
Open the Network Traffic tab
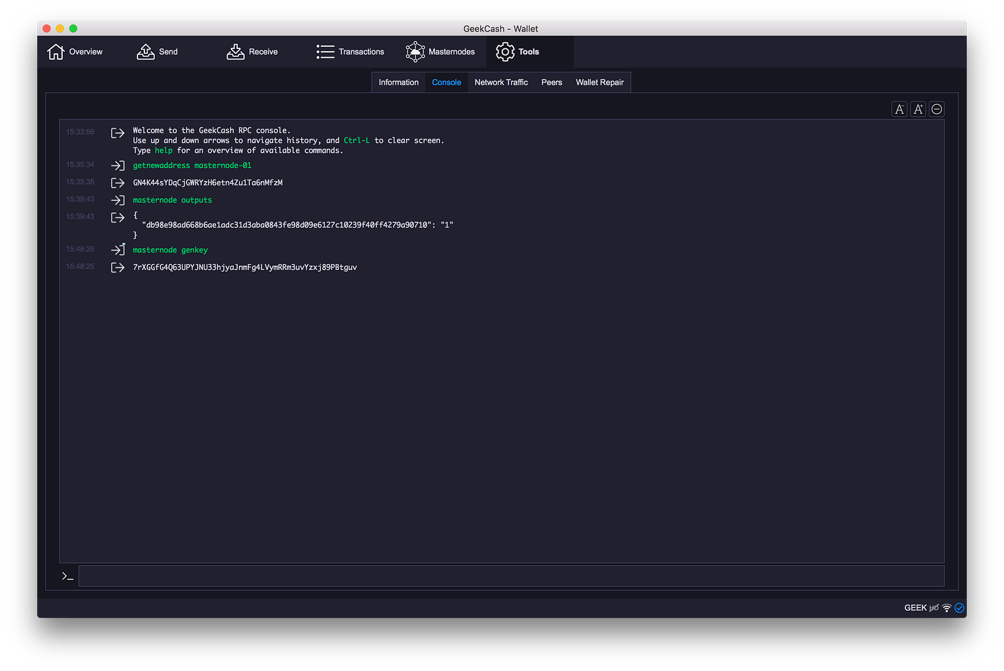tap(501, 82)
